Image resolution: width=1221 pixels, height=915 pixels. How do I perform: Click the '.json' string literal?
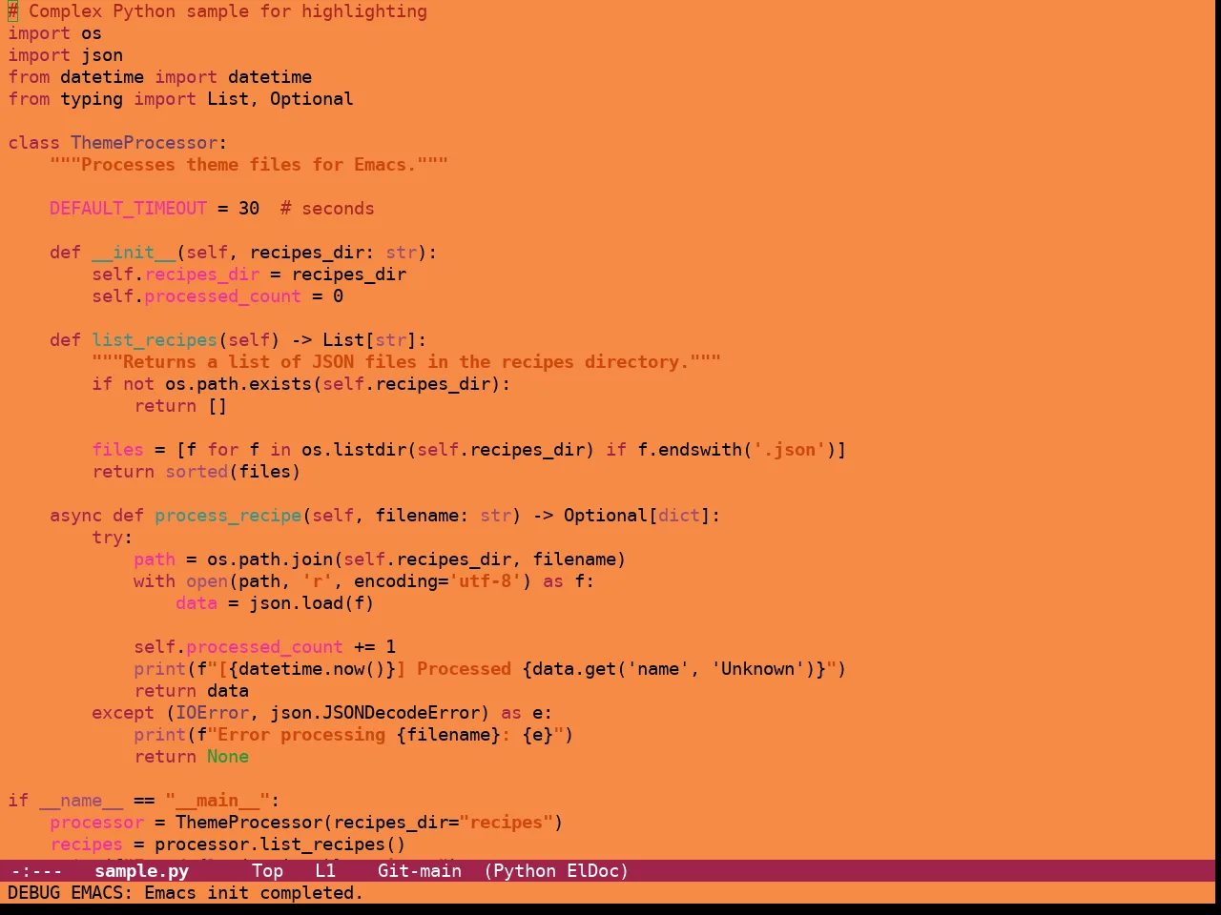pyautogui.click(x=790, y=450)
